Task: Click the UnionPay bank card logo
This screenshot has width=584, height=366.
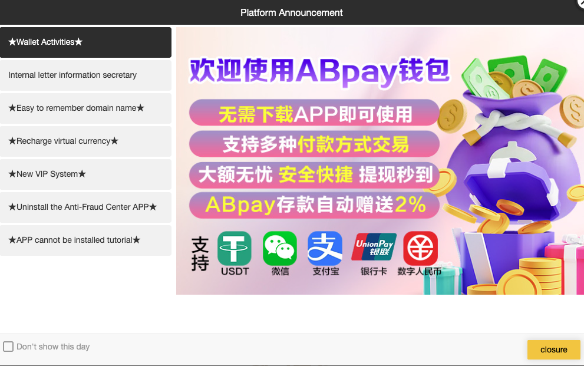Action: tap(374, 247)
